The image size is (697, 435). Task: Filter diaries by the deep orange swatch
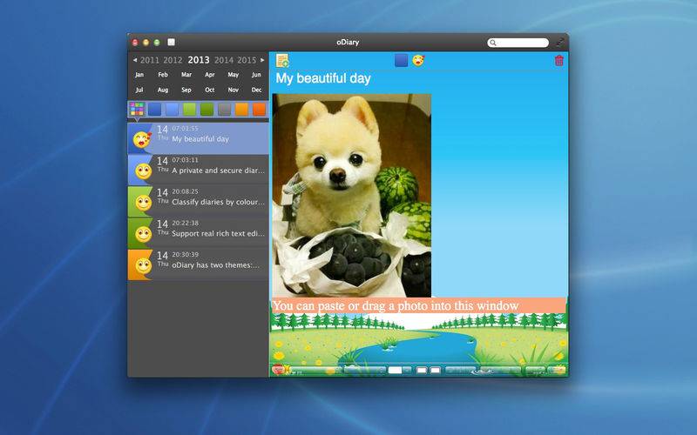click(259, 110)
